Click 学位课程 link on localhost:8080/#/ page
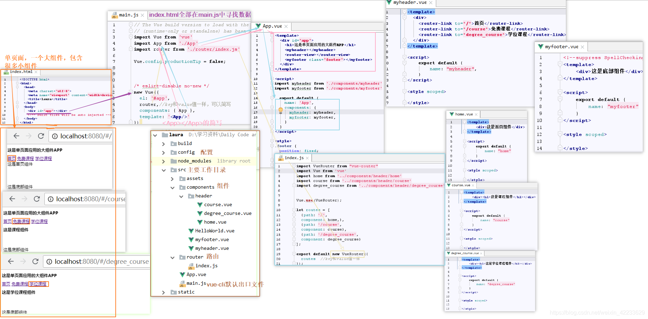The width and height of the screenshot is (648, 319). click(x=43, y=159)
